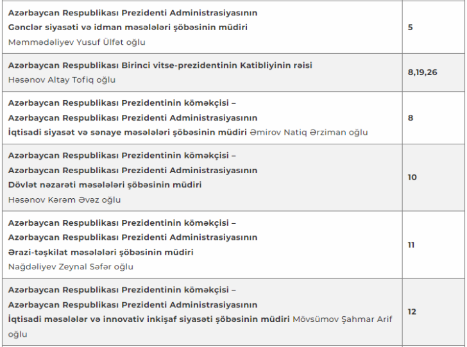Select the name Həsənov Altay Tofiq oğlu
The image size is (467, 347).
62,80
